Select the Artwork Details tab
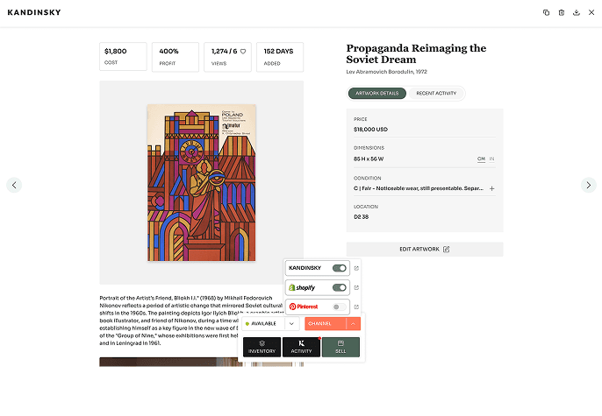Screen dimensions: 602x416 point(376,93)
